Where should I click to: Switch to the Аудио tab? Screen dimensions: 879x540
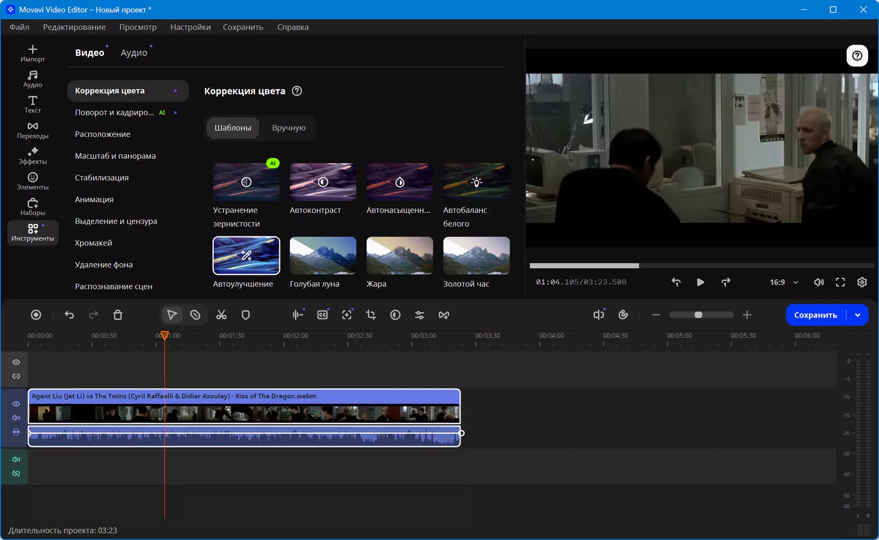pyautogui.click(x=134, y=53)
